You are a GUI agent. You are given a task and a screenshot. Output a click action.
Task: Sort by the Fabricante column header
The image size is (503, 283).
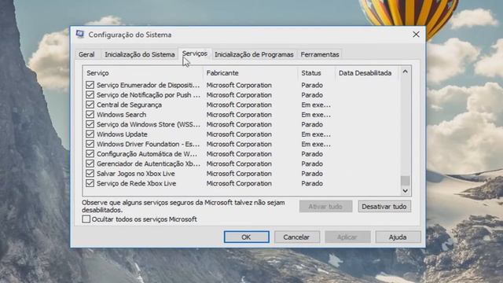[x=250, y=73]
